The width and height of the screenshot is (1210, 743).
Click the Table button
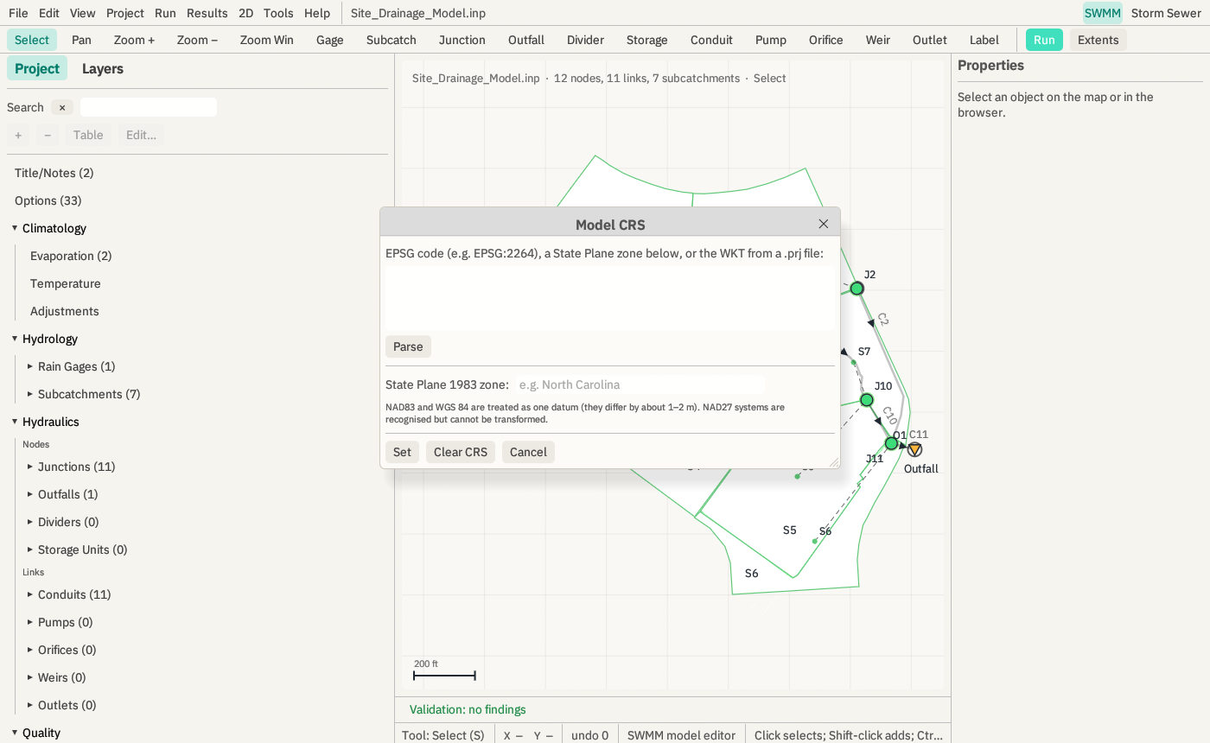(88, 135)
